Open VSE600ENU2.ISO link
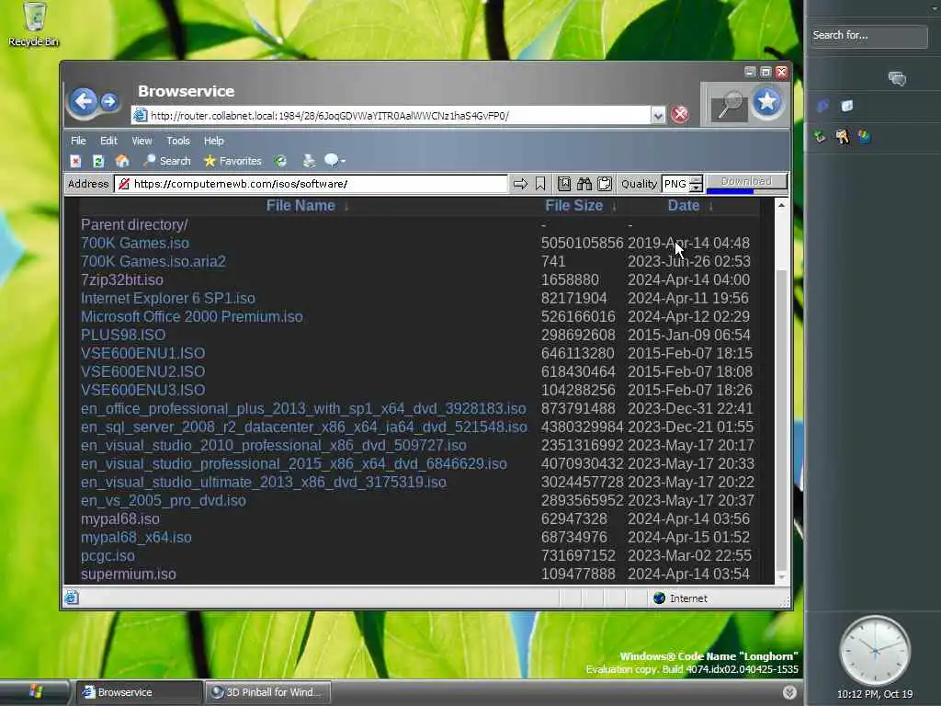941x706 pixels. pos(142,371)
